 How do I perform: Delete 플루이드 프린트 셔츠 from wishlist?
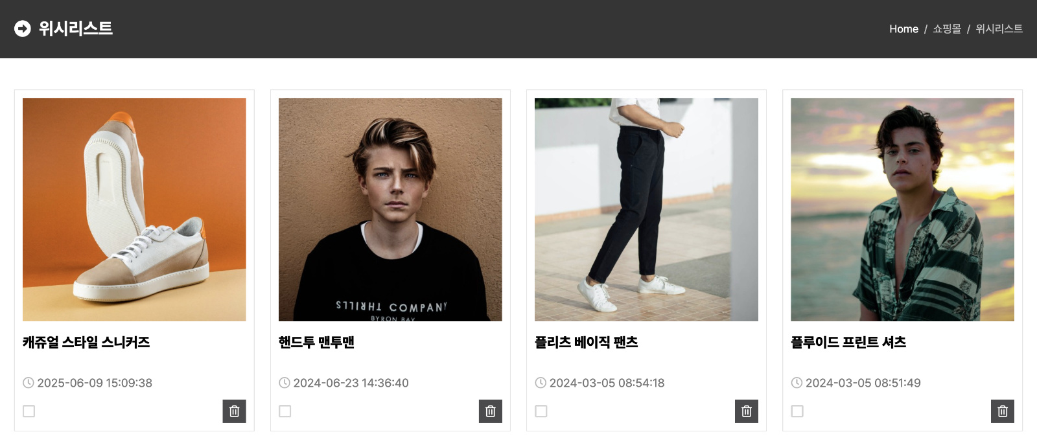point(1003,411)
